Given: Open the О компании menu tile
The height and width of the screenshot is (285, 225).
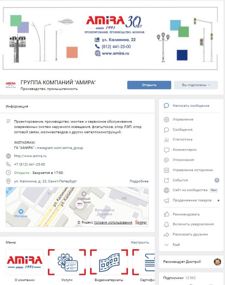Looking at the screenshot, I should 25,265.
